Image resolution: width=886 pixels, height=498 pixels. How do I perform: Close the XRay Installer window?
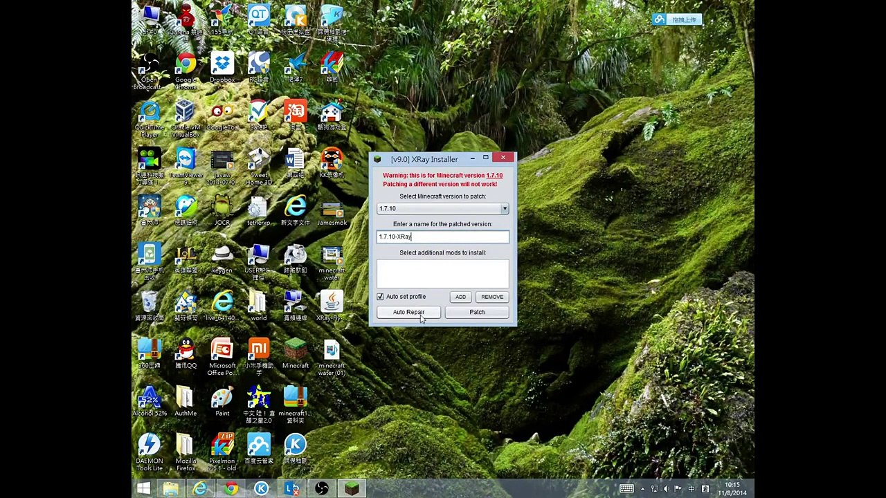[x=503, y=158]
